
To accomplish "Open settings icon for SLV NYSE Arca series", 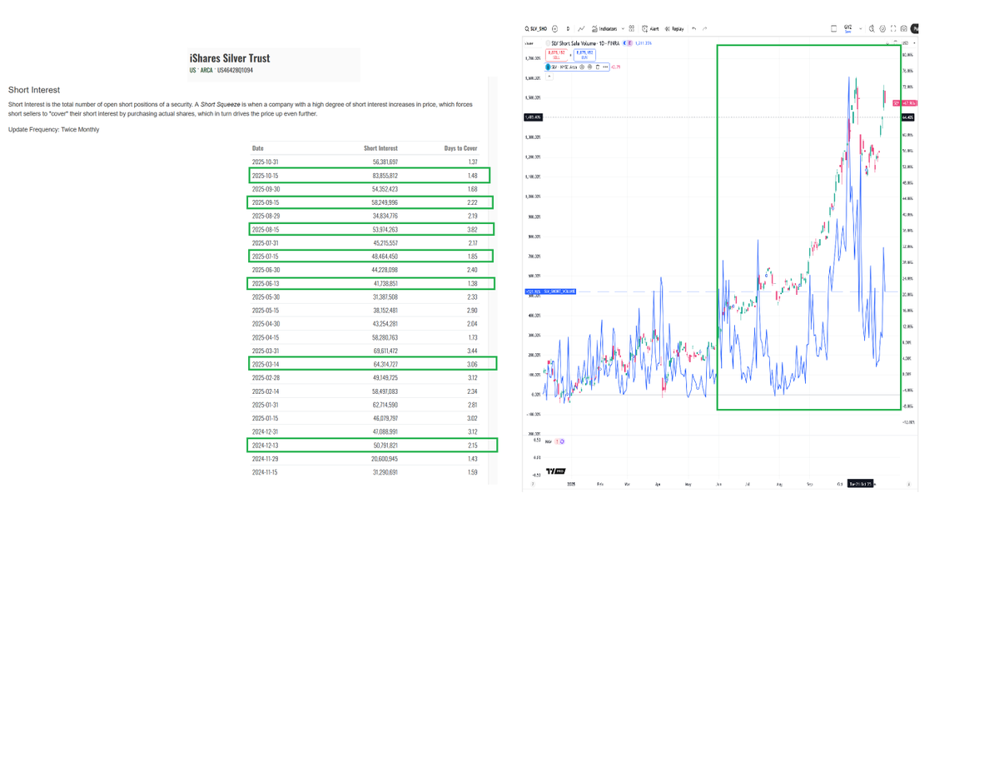I will click(x=589, y=67).
